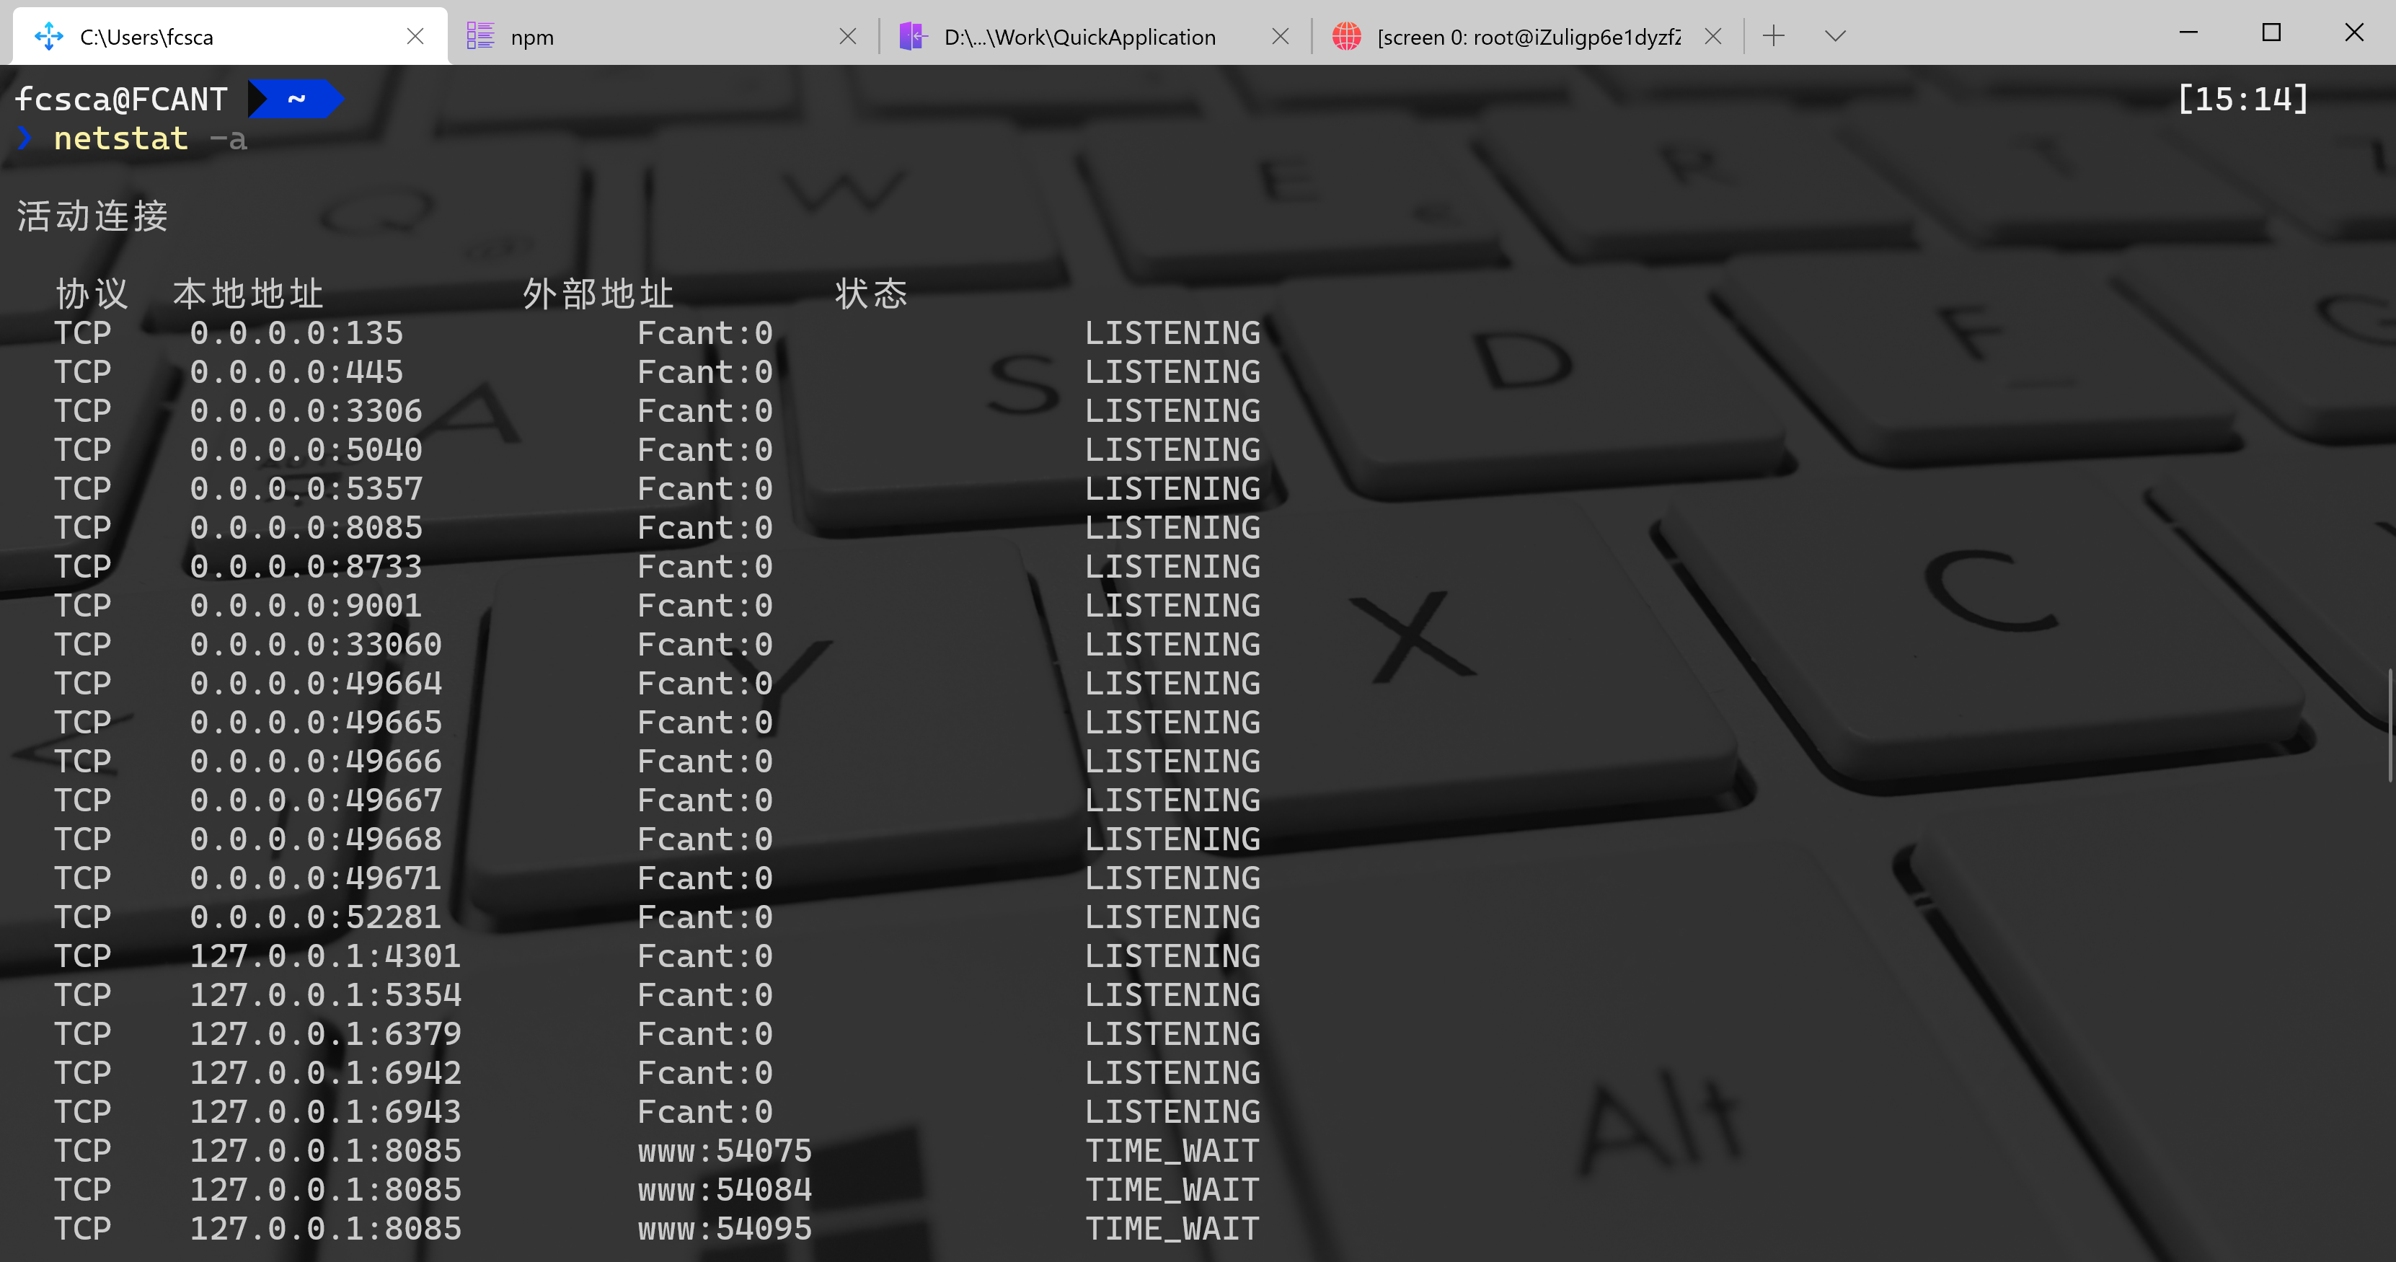Click the column header '协议'
The height and width of the screenshot is (1262, 2396).
coord(92,294)
